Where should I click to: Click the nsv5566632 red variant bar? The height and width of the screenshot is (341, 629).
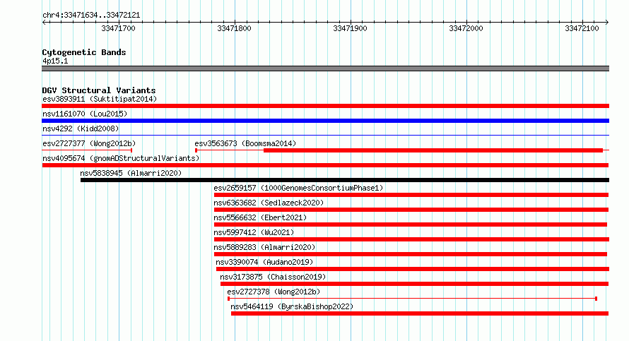tap(411, 225)
